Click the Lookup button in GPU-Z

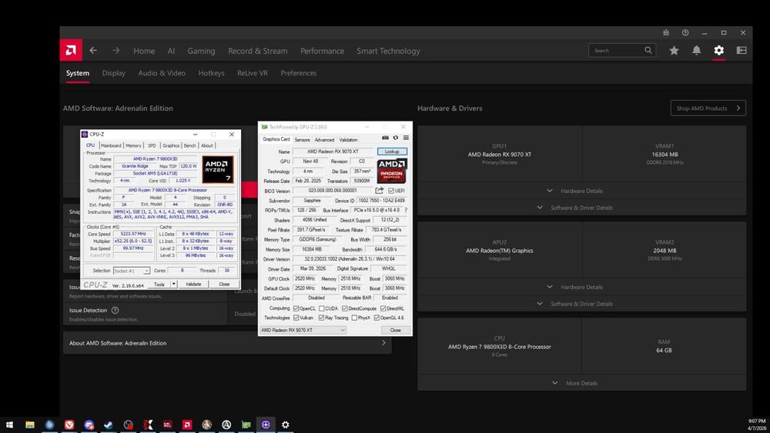coord(392,152)
